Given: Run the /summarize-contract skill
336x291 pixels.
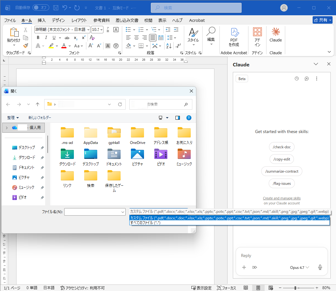Looking at the screenshot, I should coord(281,171).
